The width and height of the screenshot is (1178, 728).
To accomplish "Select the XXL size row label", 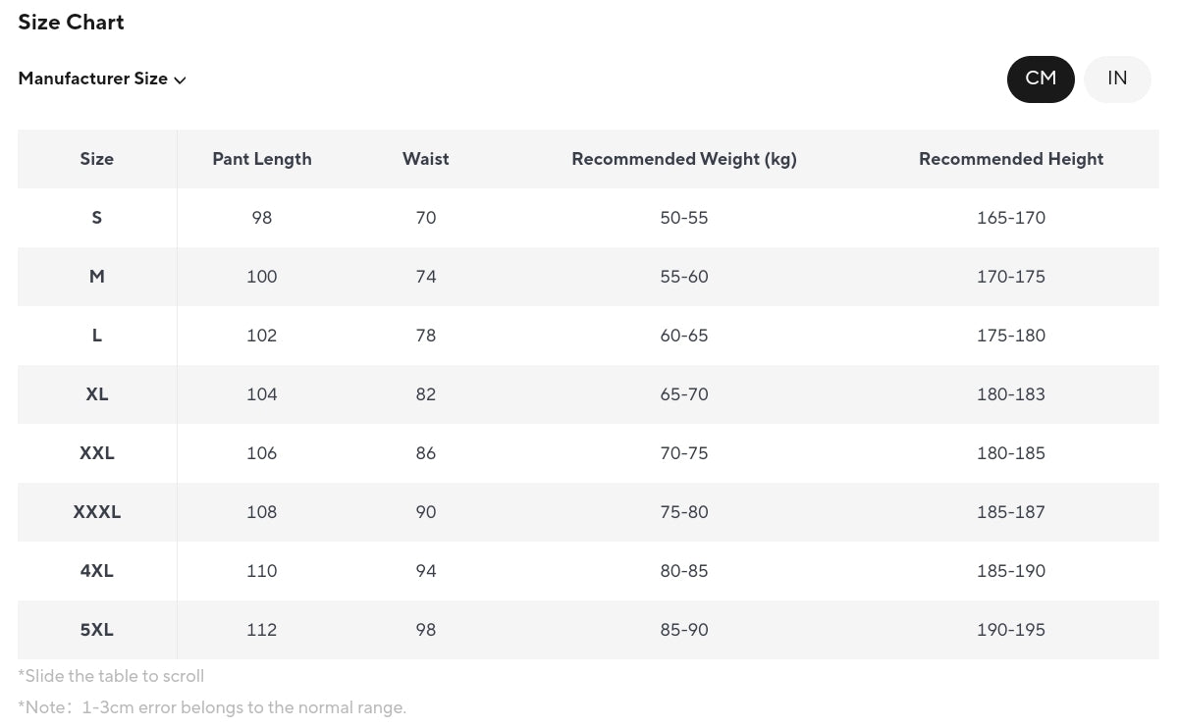I will [x=97, y=453].
